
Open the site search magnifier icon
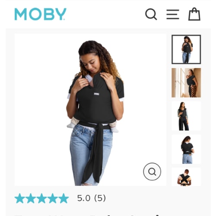tap(151, 14)
